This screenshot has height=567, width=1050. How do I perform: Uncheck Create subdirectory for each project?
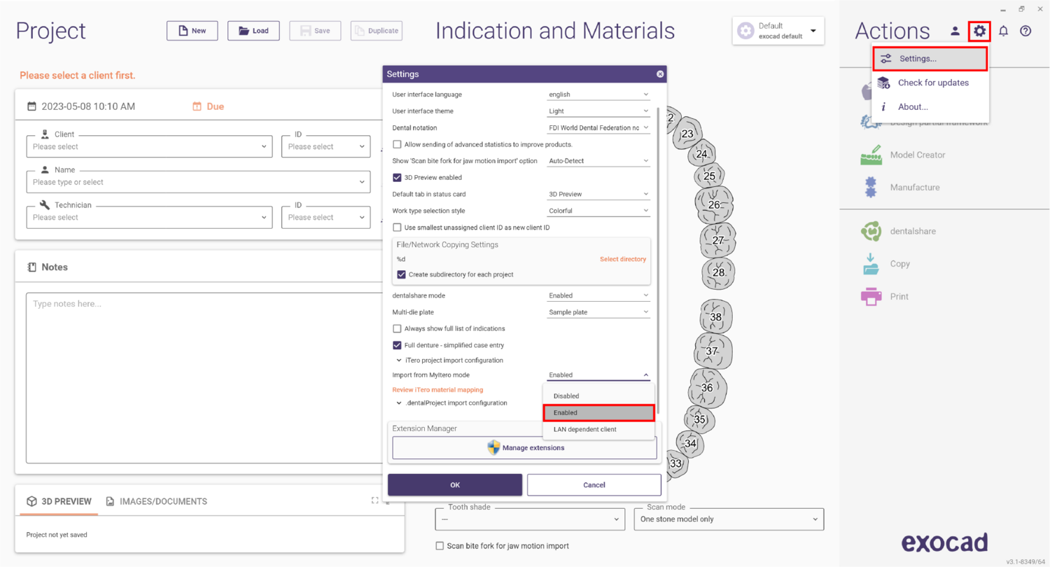coord(401,274)
